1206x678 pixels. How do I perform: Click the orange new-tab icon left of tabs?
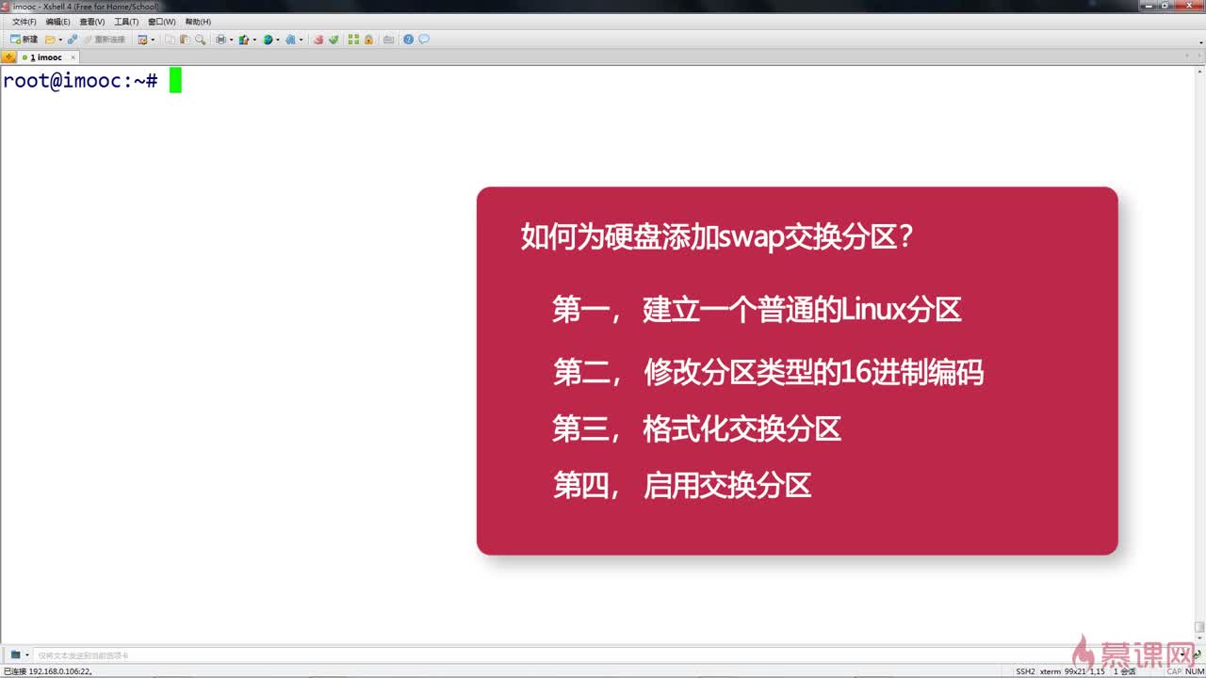8,57
